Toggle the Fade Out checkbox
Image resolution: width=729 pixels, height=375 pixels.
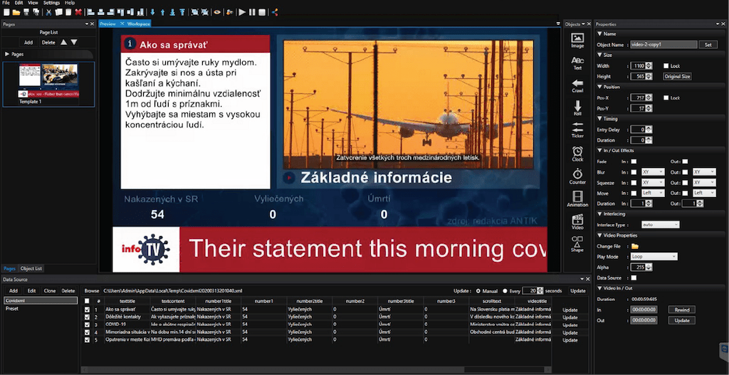[x=685, y=162]
